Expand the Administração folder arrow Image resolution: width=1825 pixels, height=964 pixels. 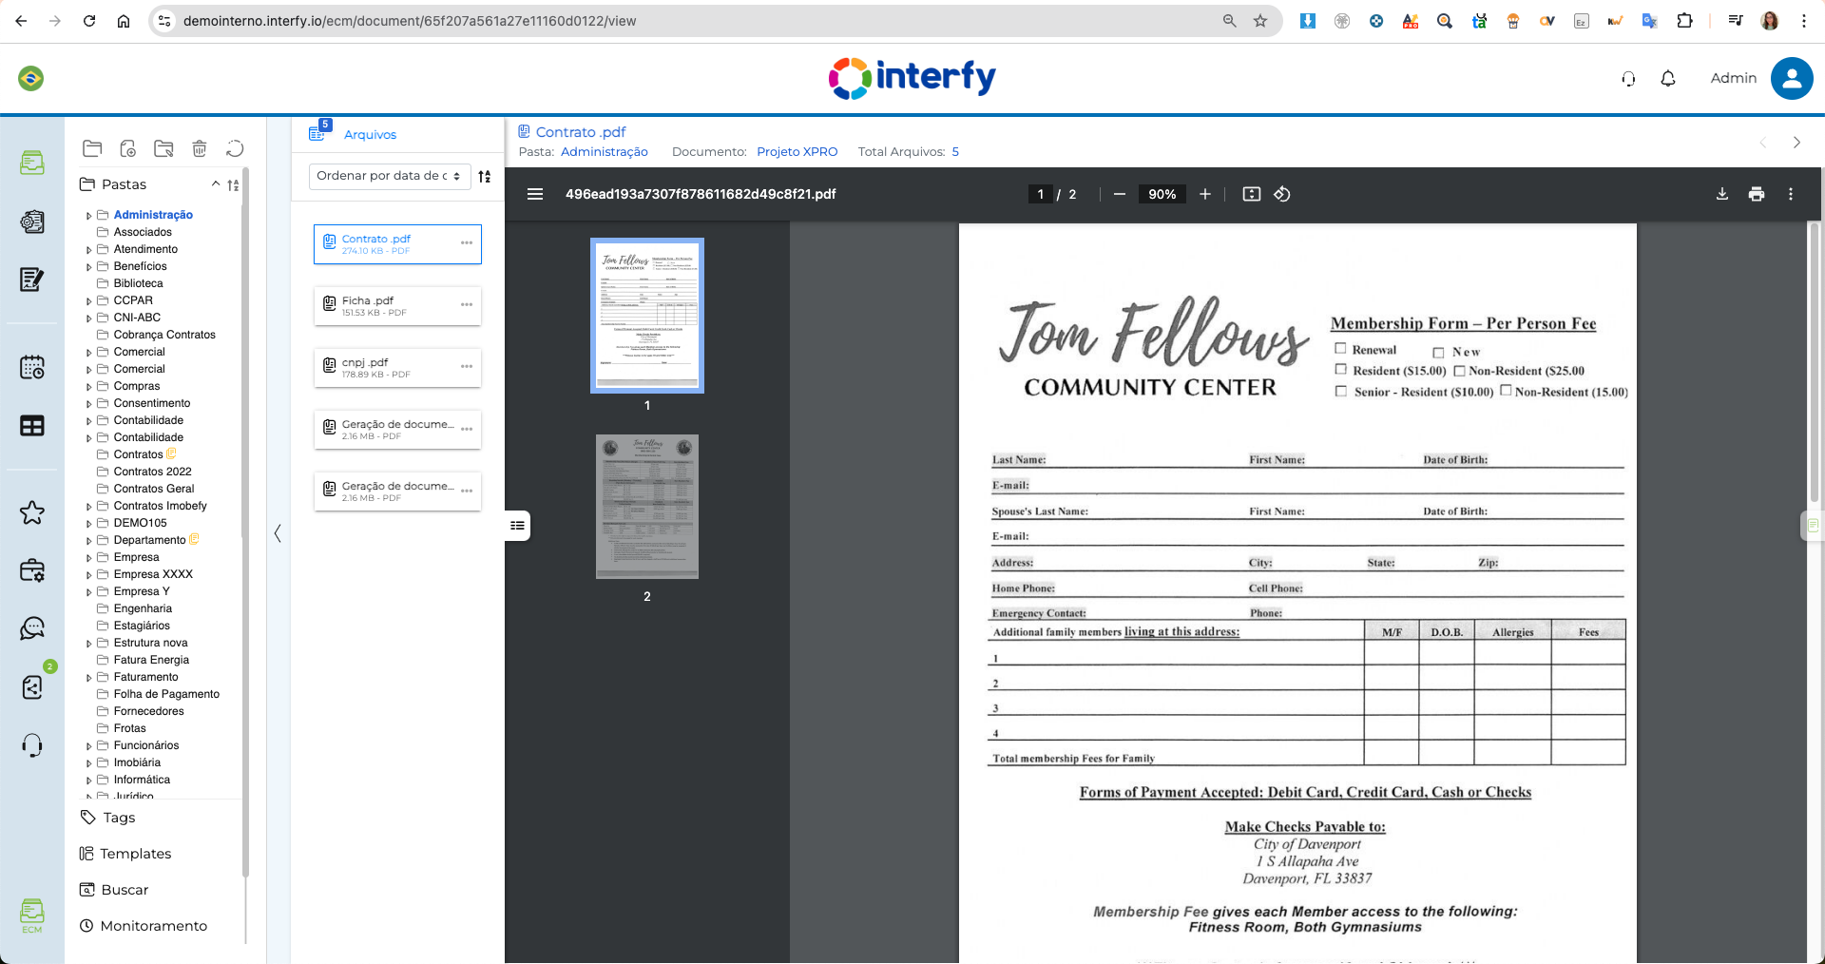click(x=88, y=216)
